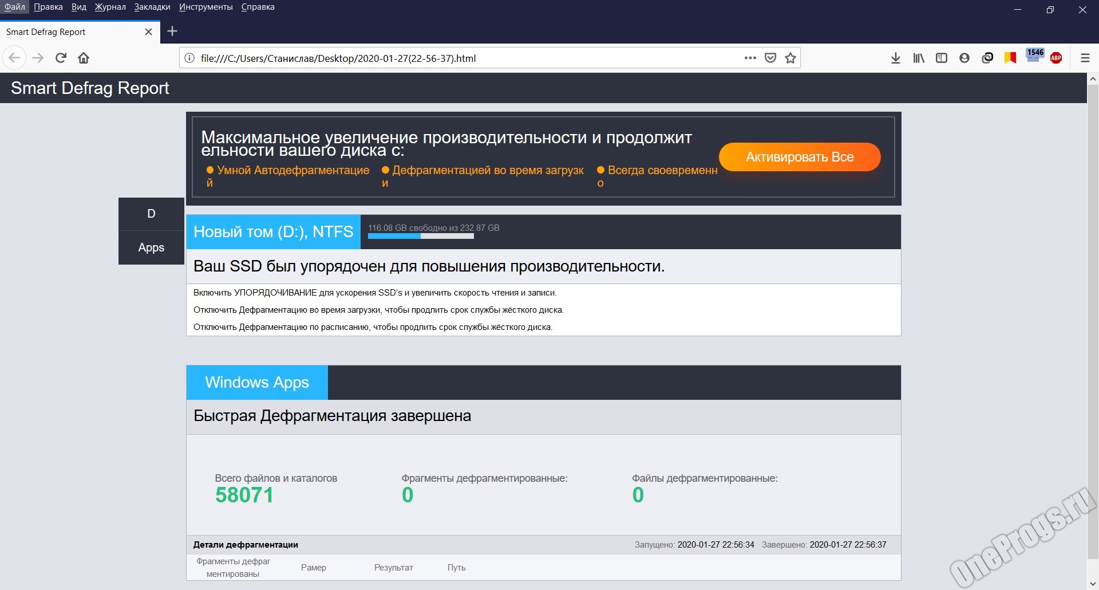Image resolution: width=1099 pixels, height=590 pixels.
Task: Click the Windows Apps section header
Action: [257, 383]
